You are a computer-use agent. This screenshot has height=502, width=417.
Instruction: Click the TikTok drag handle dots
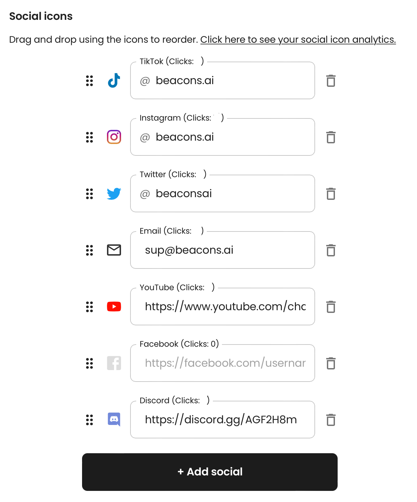[89, 81]
